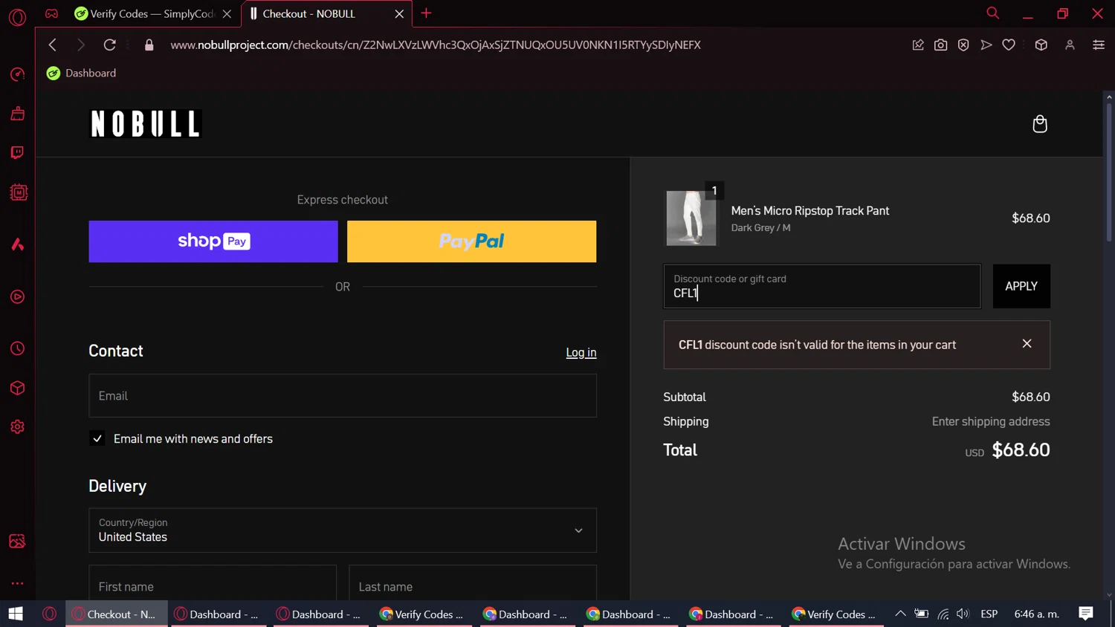The image size is (1115, 627).
Task: Dismiss the CFL1 invalid code message
Action: coord(1027,343)
